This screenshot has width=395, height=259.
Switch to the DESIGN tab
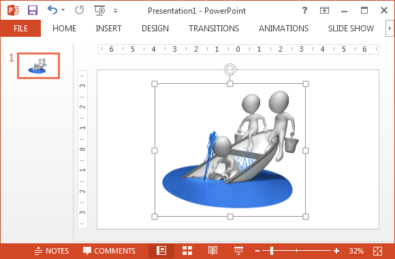pos(155,29)
